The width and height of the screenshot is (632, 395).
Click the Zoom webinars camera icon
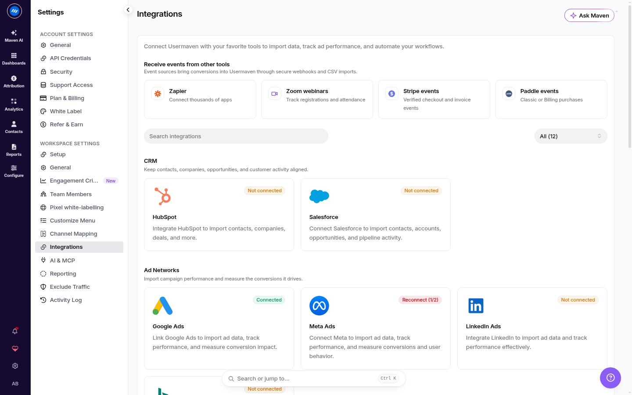pos(275,93)
